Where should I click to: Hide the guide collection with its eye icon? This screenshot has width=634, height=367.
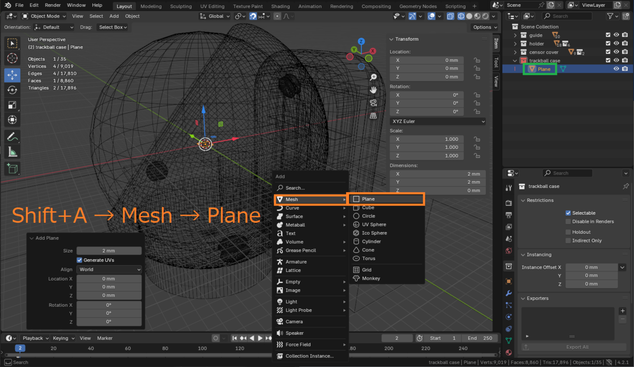coord(616,35)
